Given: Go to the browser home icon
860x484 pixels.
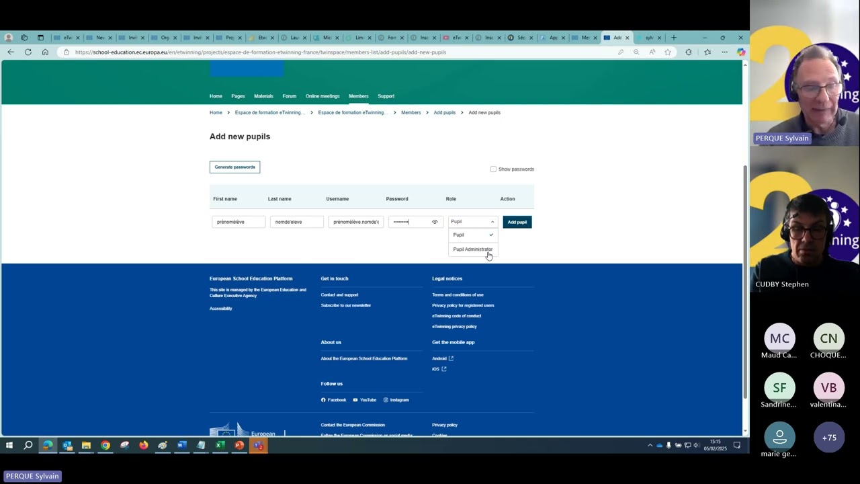Looking at the screenshot, I should pos(45,52).
